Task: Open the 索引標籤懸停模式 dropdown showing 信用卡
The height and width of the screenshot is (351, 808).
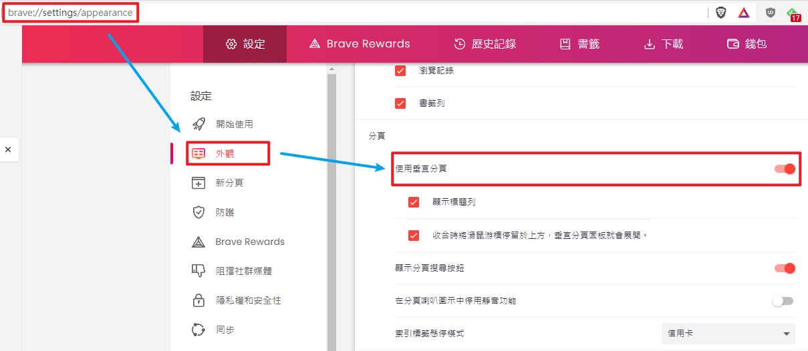Action: pos(727,334)
